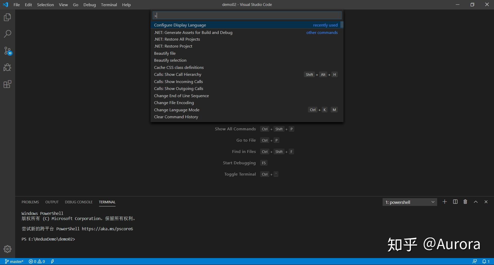
Task: Open the Terminal menu
Action: (x=109, y=5)
